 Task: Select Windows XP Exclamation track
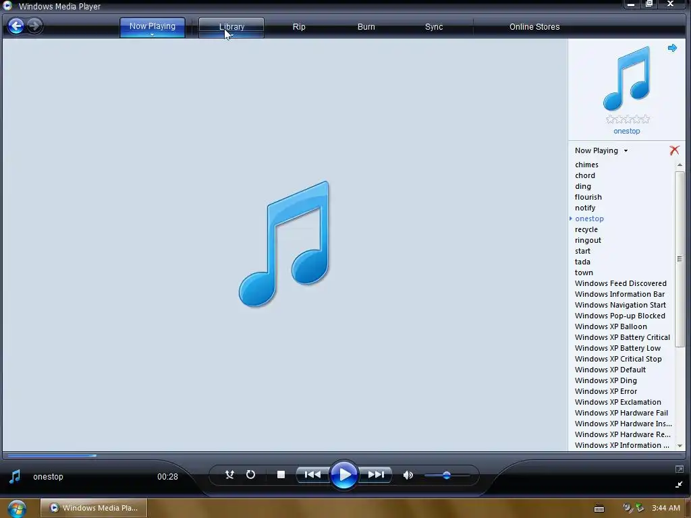618,402
